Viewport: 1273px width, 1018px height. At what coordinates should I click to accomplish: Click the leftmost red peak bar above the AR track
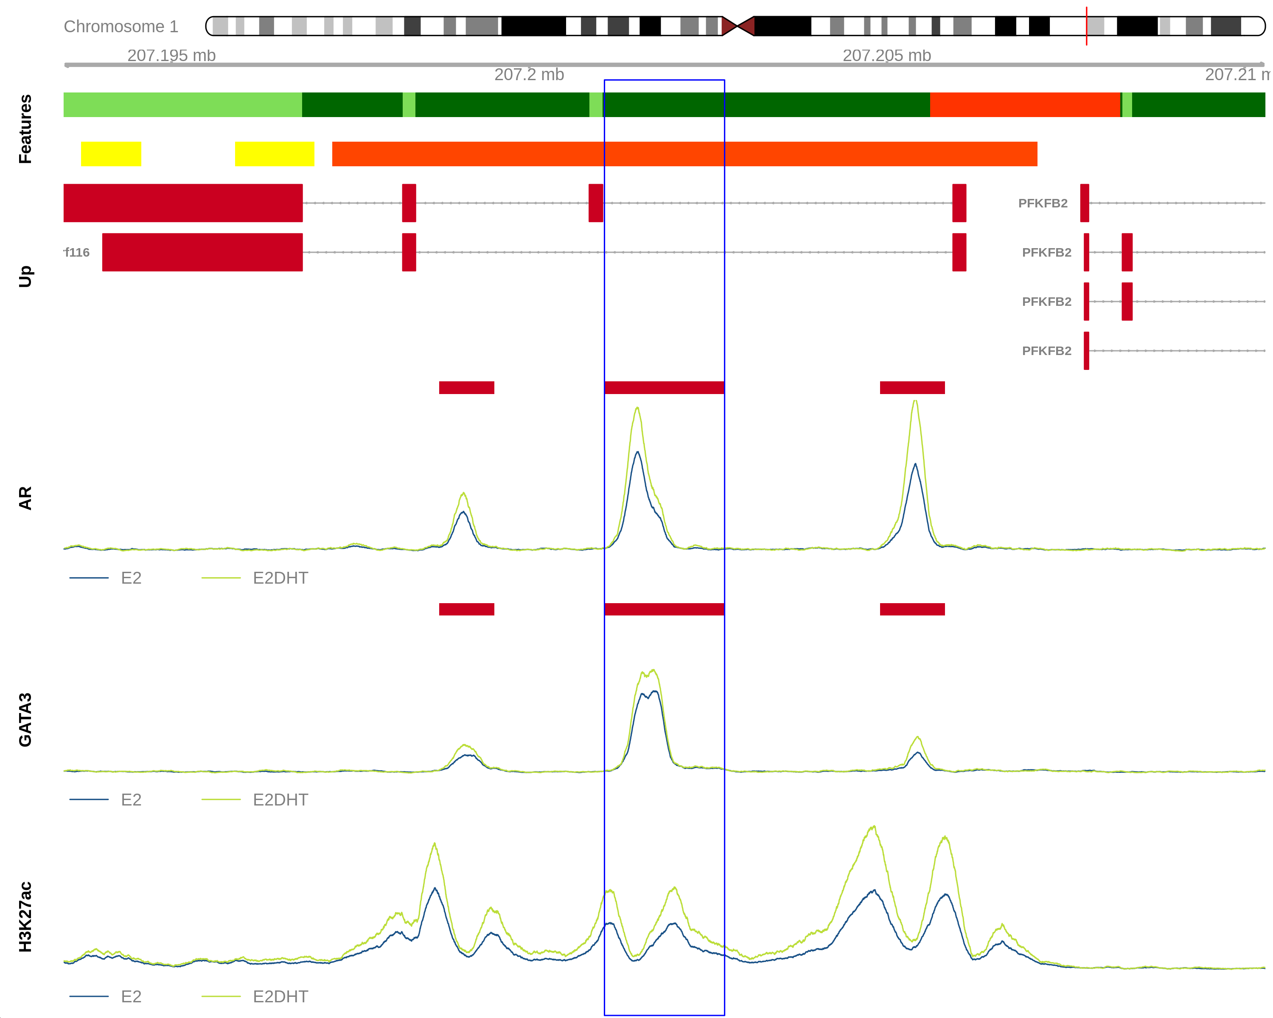pos(466,387)
